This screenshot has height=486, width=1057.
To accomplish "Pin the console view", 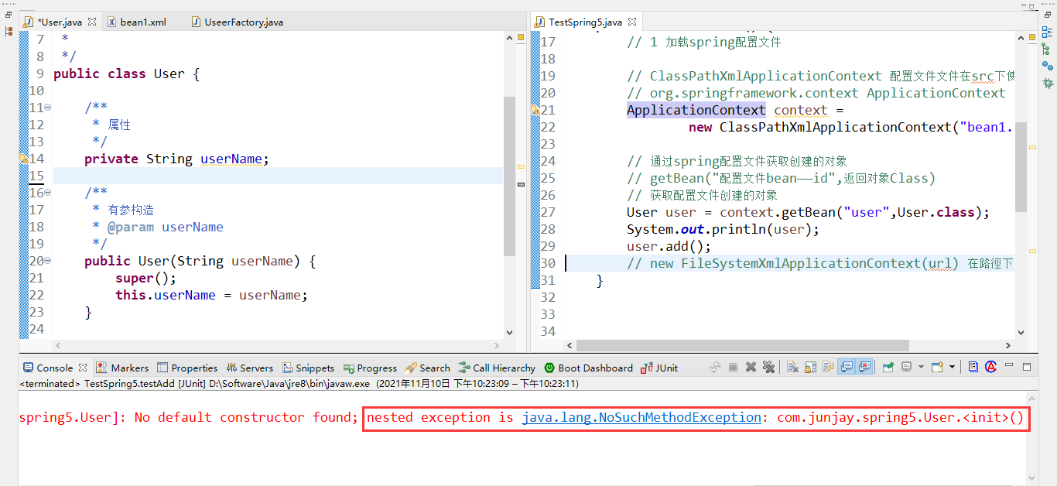I will tap(888, 367).
